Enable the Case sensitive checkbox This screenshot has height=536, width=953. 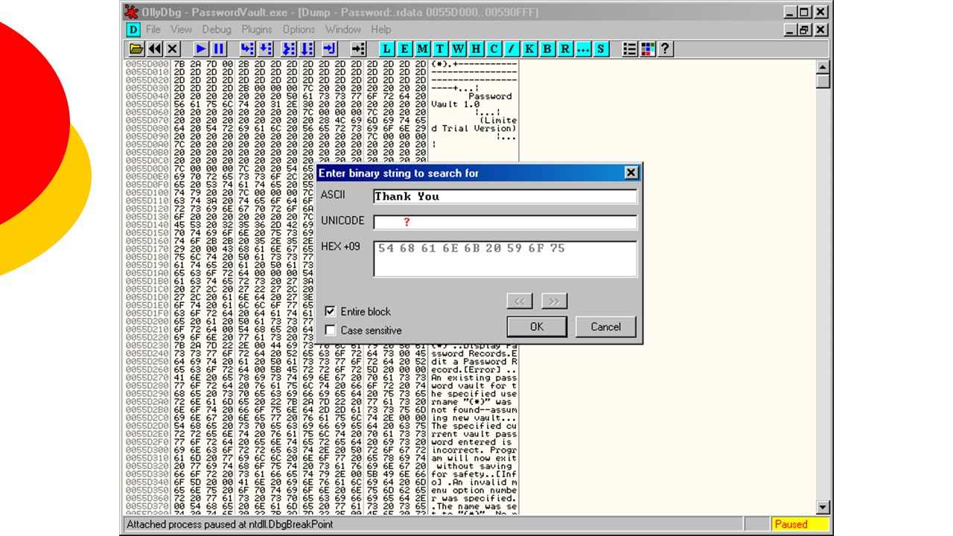coord(331,330)
